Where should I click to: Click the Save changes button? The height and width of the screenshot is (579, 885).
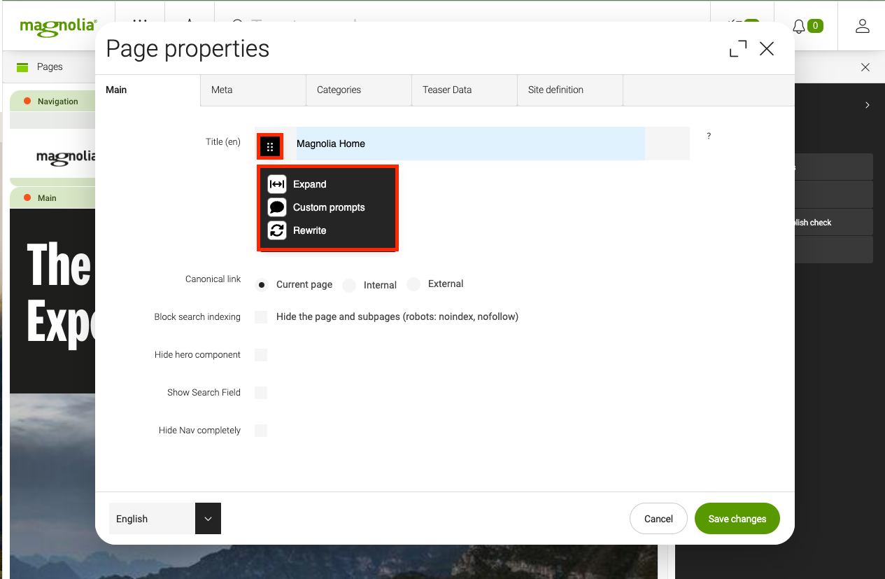(737, 519)
